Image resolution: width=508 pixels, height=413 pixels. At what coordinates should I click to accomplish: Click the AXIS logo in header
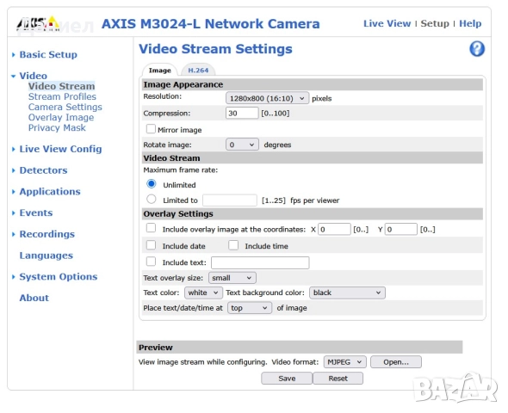pos(38,24)
